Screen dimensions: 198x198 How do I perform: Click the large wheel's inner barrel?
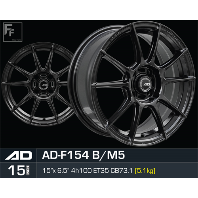84,74
